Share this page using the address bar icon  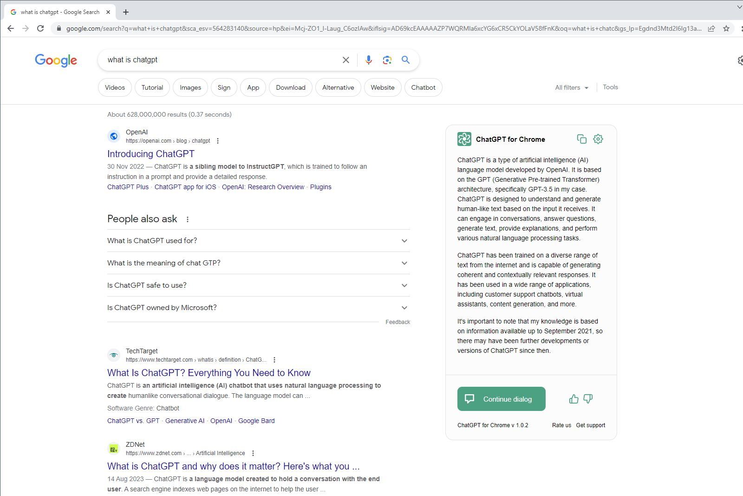click(711, 28)
